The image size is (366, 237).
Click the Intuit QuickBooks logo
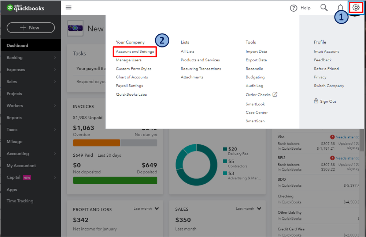pyautogui.click(x=26, y=7)
